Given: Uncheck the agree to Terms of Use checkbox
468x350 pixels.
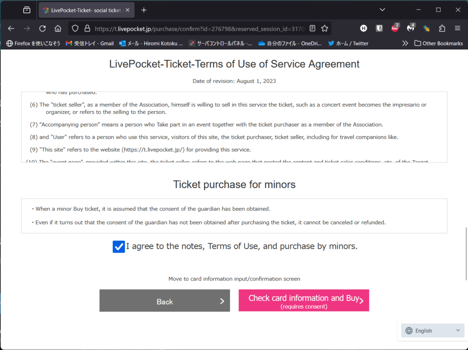Looking at the screenshot, I should pyautogui.click(x=119, y=247).
